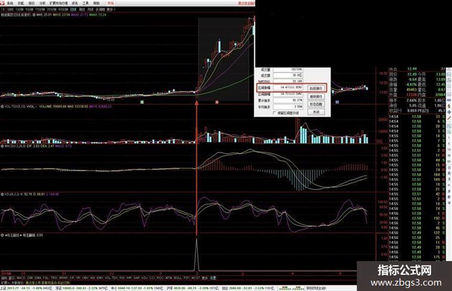
Task: Click the 现价 12.49 quote value
Action: coord(412,75)
